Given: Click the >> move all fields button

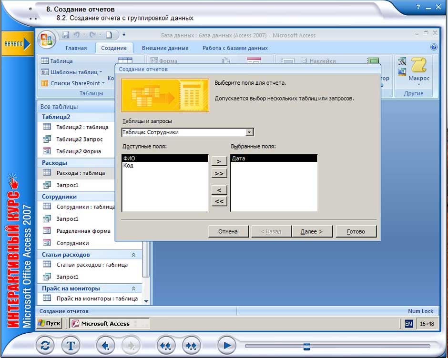Looking at the screenshot, I should point(219,174).
